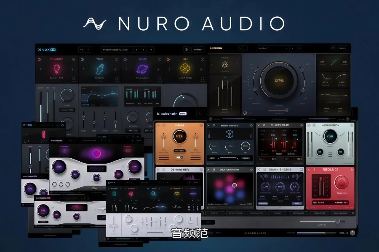Screen dimensions: 379x252
Task: Click the slider handle below Plenion dial
Action: [286, 110]
